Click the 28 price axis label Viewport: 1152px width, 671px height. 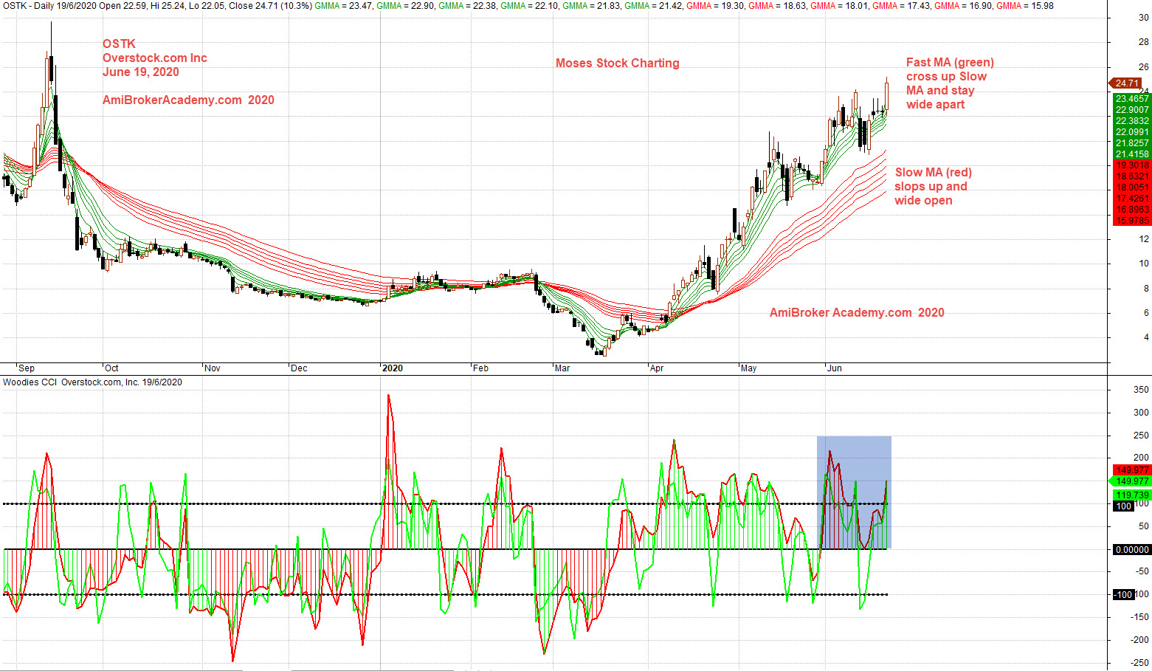click(1144, 42)
